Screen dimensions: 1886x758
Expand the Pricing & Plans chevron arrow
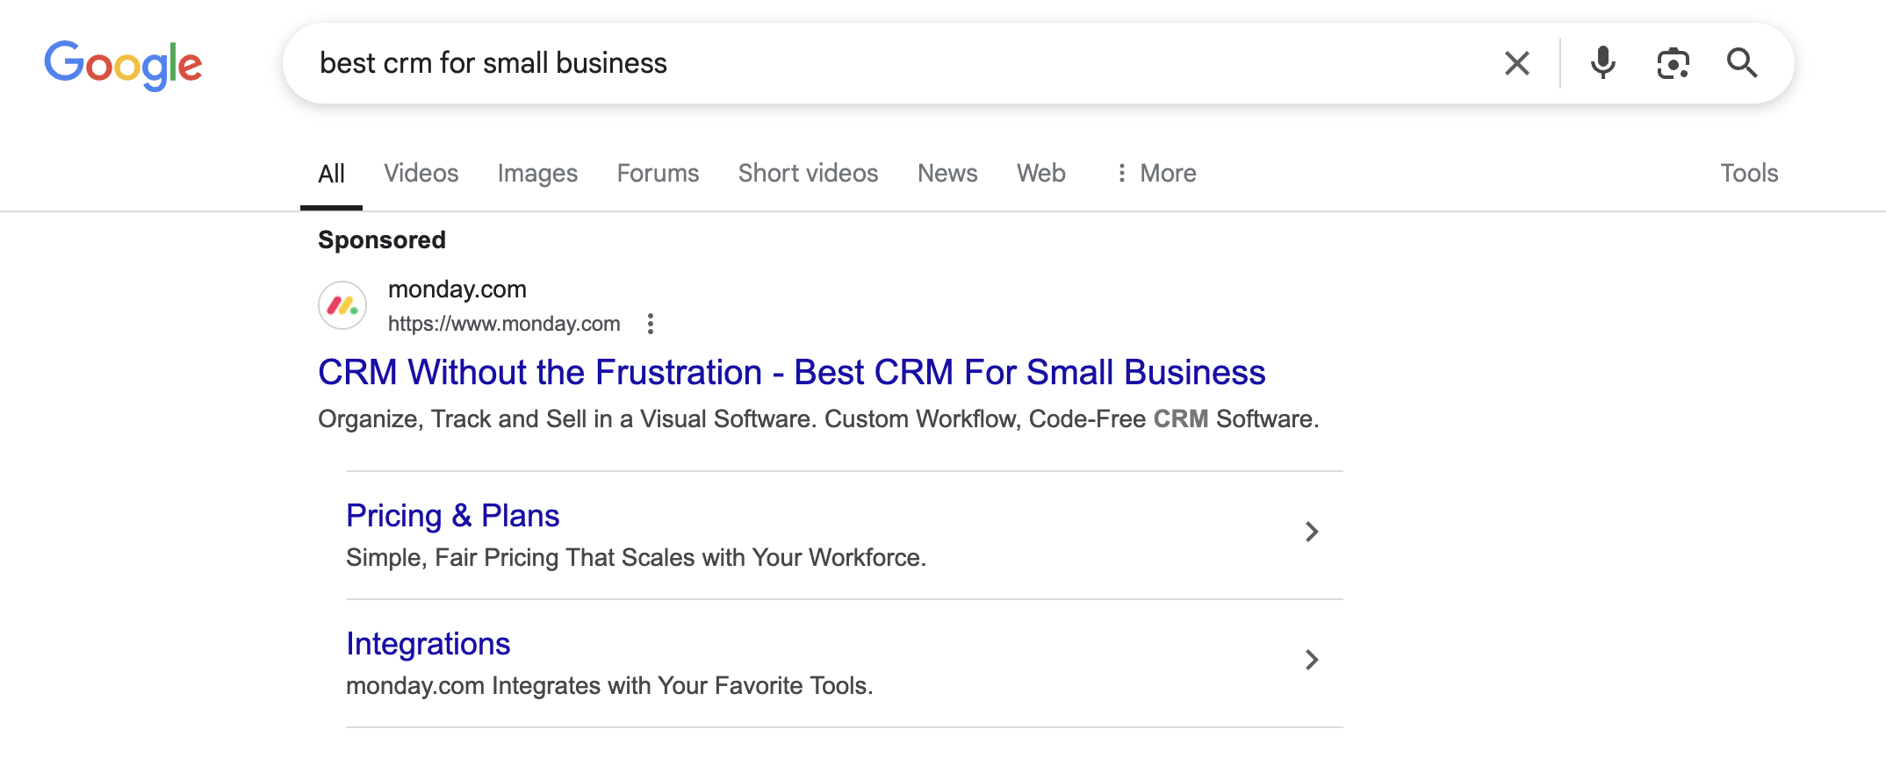point(1312,532)
